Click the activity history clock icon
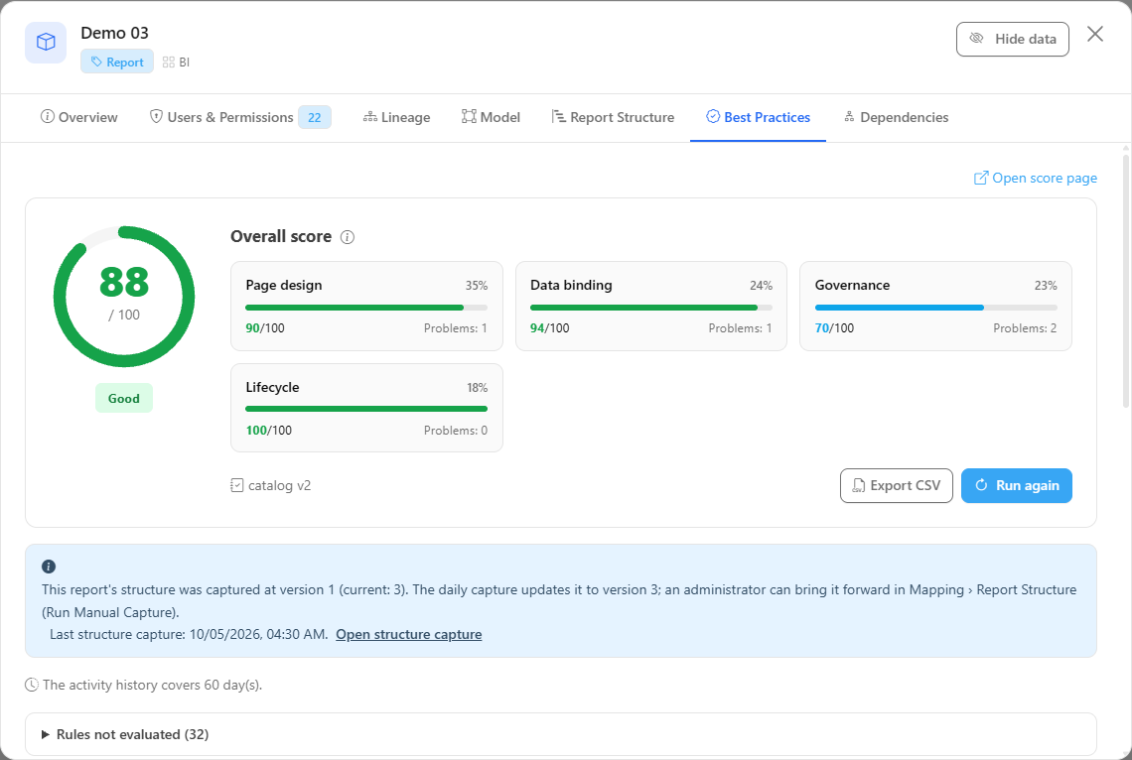1132x760 pixels. click(x=32, y=685)
